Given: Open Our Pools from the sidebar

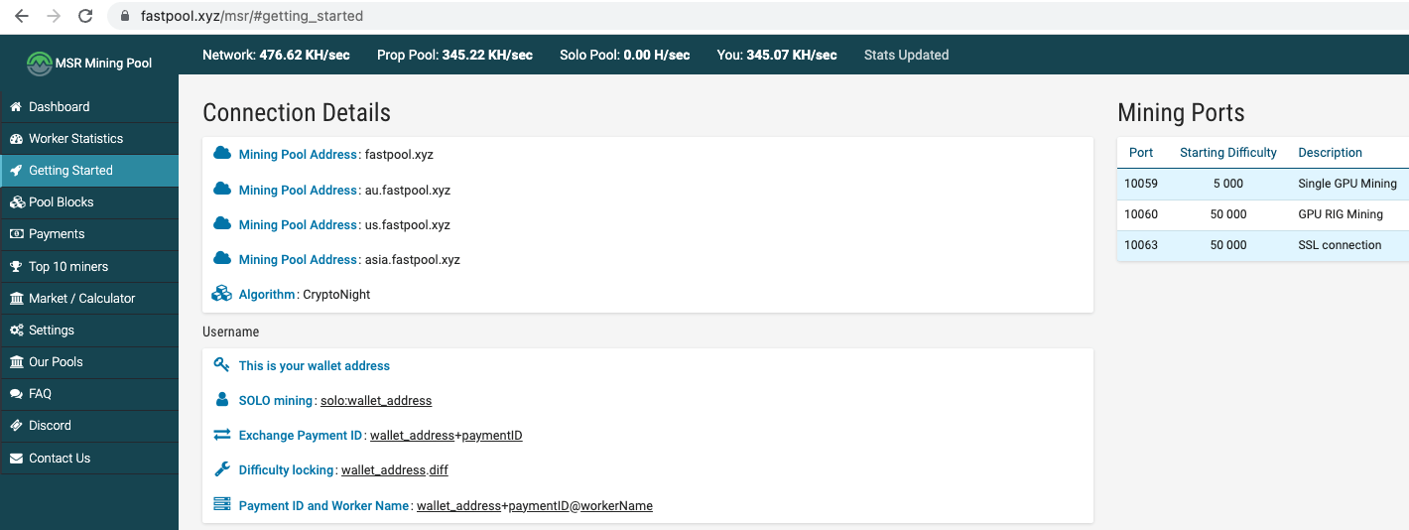Looking at the screenshot, I should click(89, 362).
